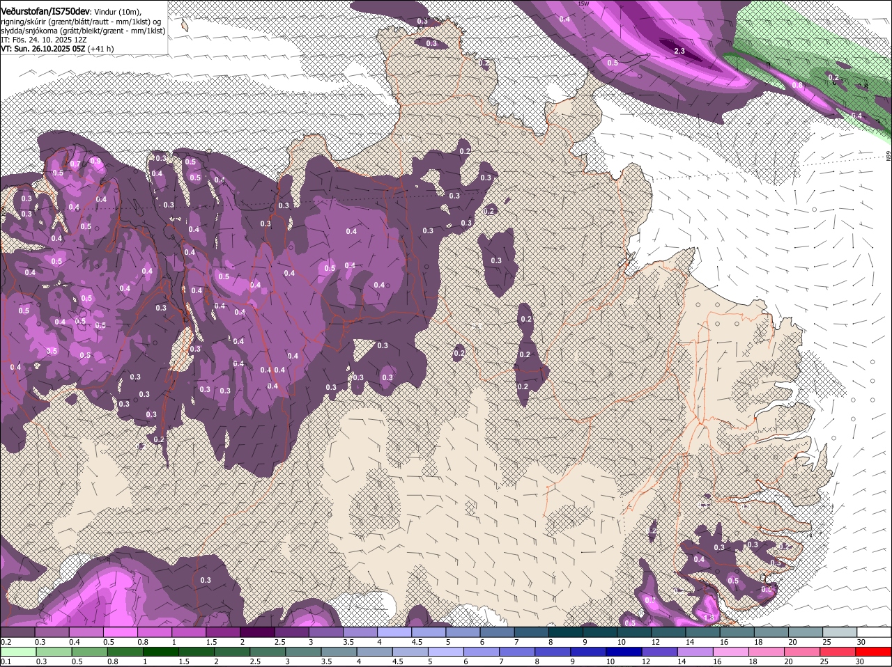This screenshot has height=667, width=892.
Task: Pick pale green lower swatch starting at 0.1
Action: pos(17,652)
